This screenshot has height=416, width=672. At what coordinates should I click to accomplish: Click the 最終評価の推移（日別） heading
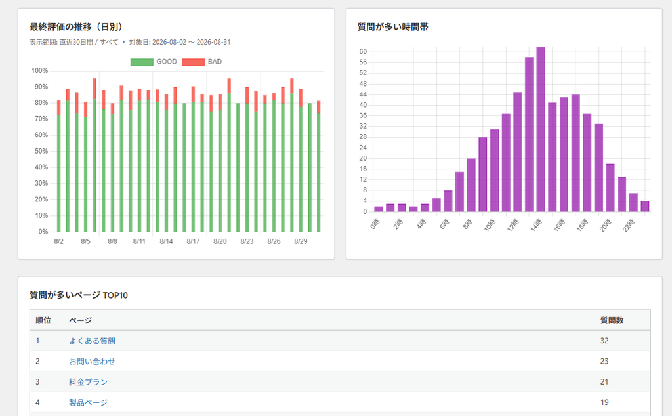[x=77, y=27]
